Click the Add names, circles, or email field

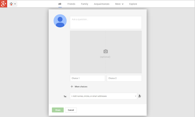click(104, 96)
